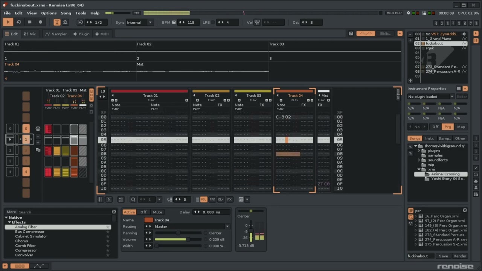Viewport: 482px width, 271px height.
Task: Select global view preset 1
Action: tap(436, 23)
